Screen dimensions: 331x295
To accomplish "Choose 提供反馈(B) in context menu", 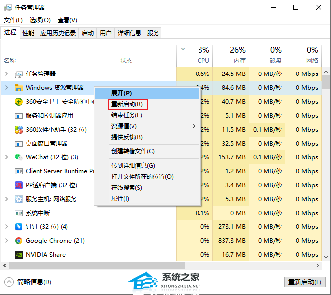I will point(147,137).
